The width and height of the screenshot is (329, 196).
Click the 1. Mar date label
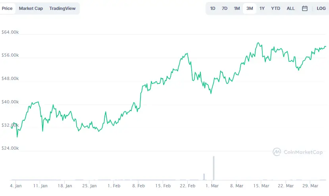(x=212, y=186)
